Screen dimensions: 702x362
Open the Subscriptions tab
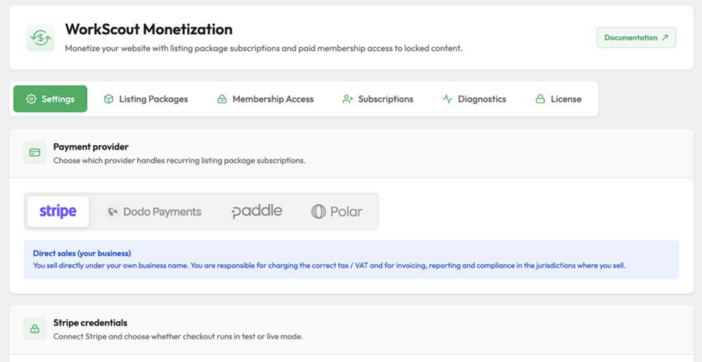pyautogui.click(x=378, y=99)
